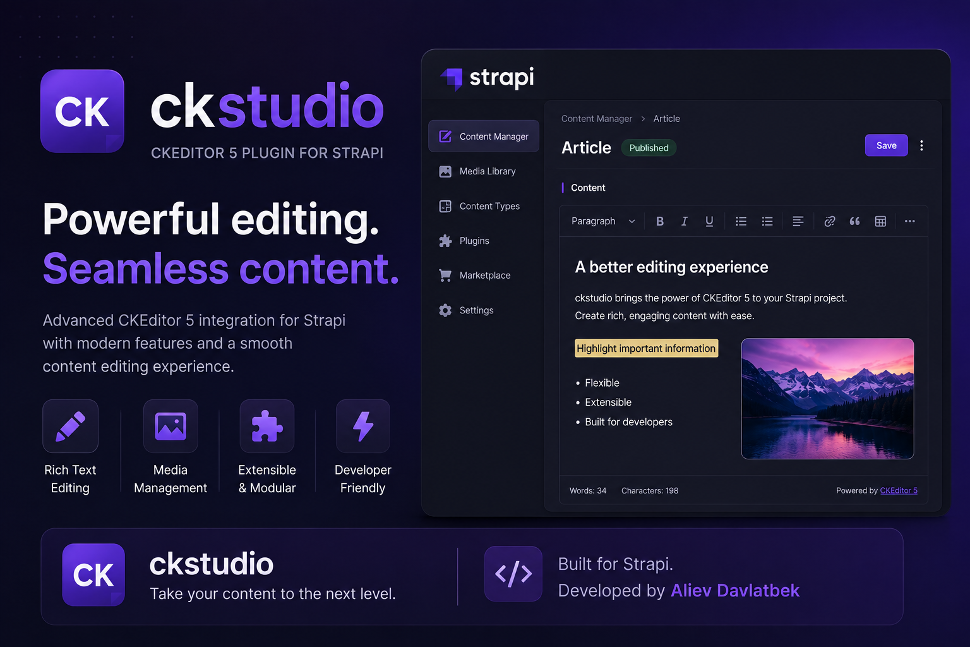Viewport: 970px width, 647px height.
Task: Click the code brackets icon in footer
Action: (x=513, y=574)
